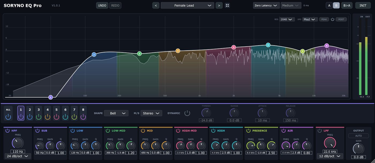This screenshot has width=375, height=163.
Task: Click the Output gain knob
Action: click(x=358, y=149)
